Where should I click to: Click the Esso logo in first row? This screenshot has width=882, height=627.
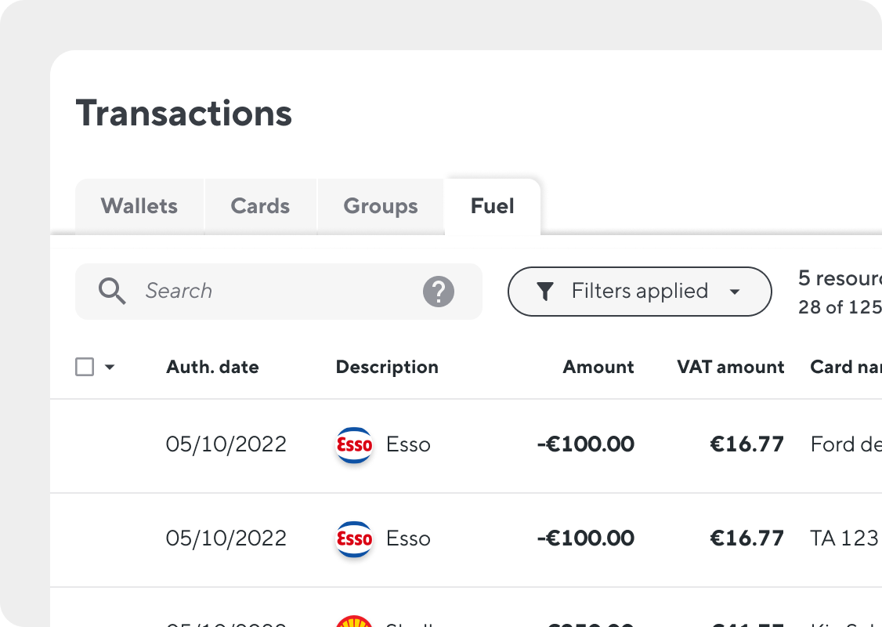tap(354, 444)
